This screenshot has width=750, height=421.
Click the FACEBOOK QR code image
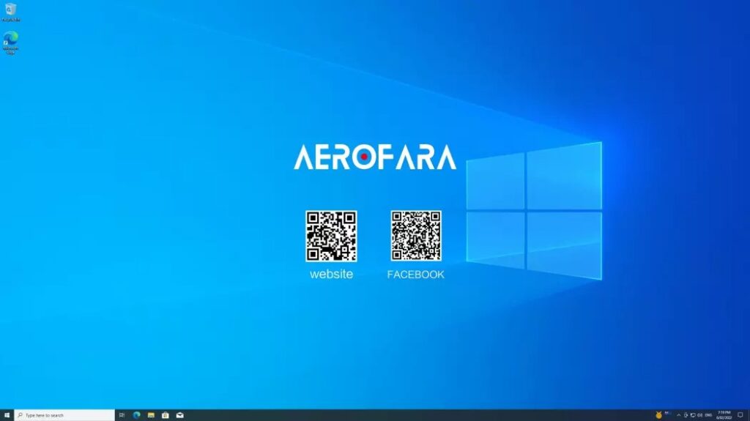pyautogui.click(x=416, y=236)
